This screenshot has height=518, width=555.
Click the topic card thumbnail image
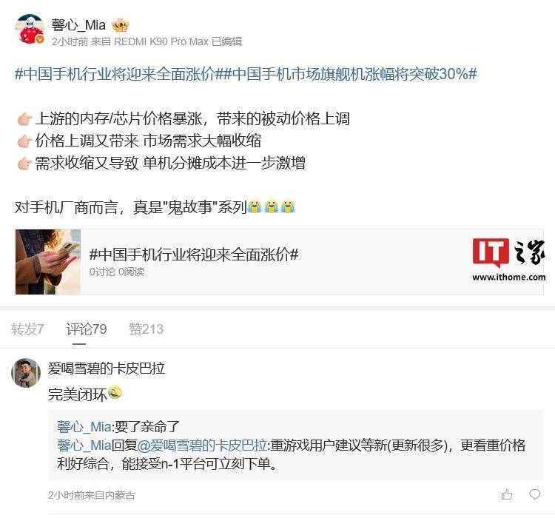tap(48, 262)
